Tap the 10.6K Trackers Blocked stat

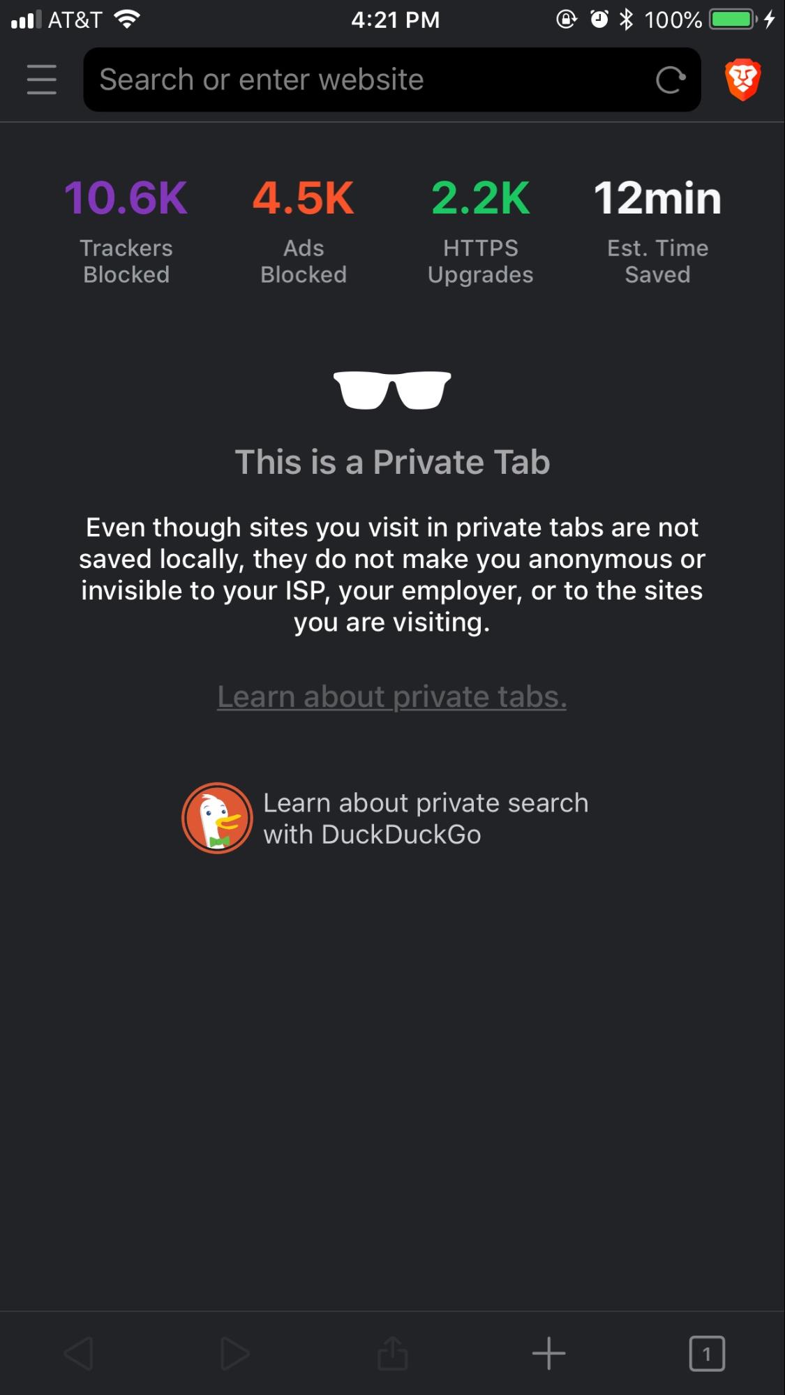(126, 231)
